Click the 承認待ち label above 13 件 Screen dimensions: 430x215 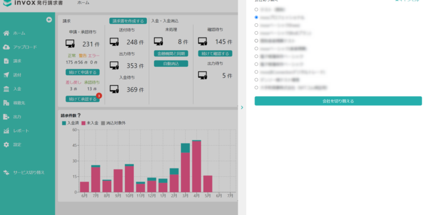(92, 82)
